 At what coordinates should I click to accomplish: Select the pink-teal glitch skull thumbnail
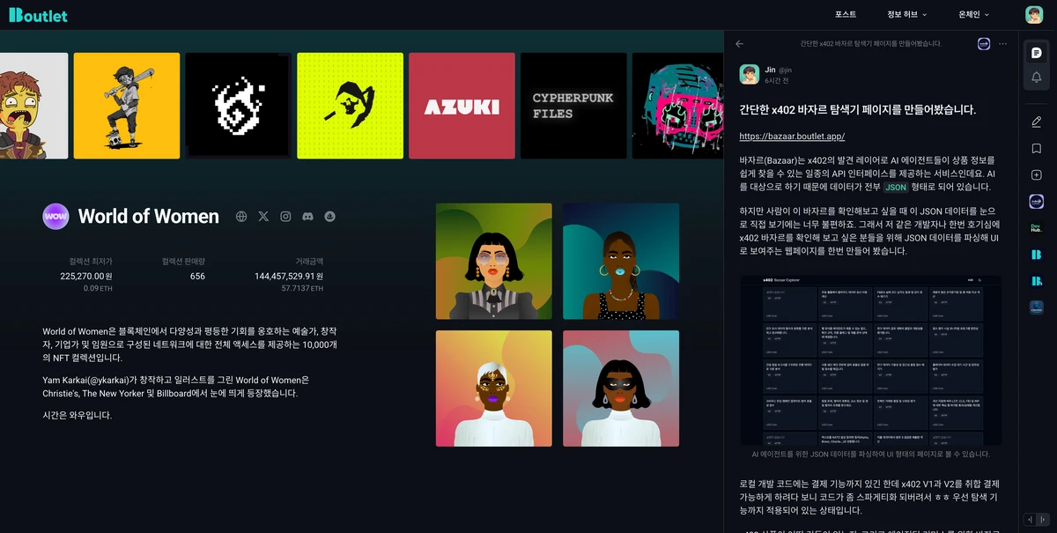[x=678, y=106]
